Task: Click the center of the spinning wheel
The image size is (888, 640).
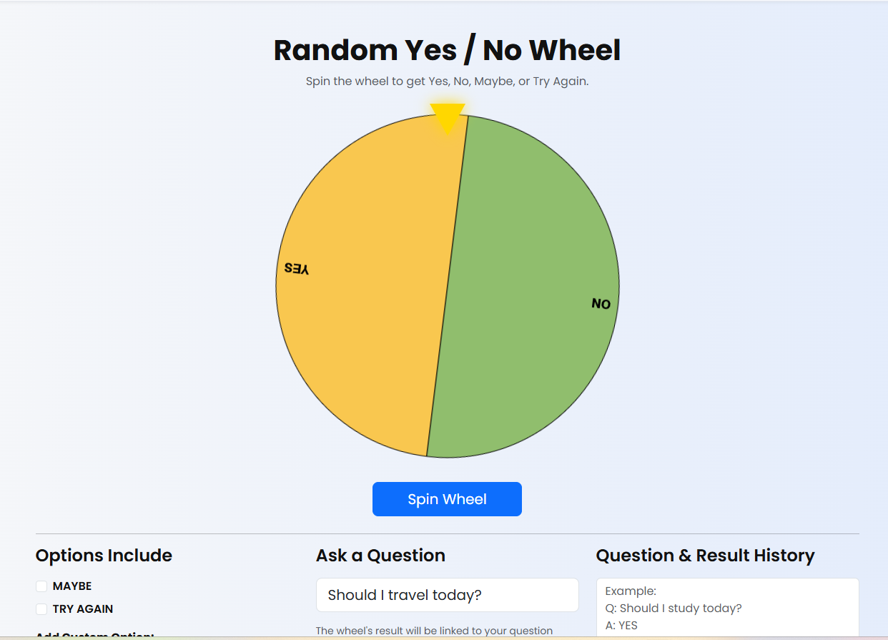Action: [x=448, y=286]
